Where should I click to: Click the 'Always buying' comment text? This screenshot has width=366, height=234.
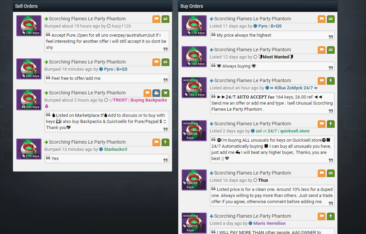point(236,66)
